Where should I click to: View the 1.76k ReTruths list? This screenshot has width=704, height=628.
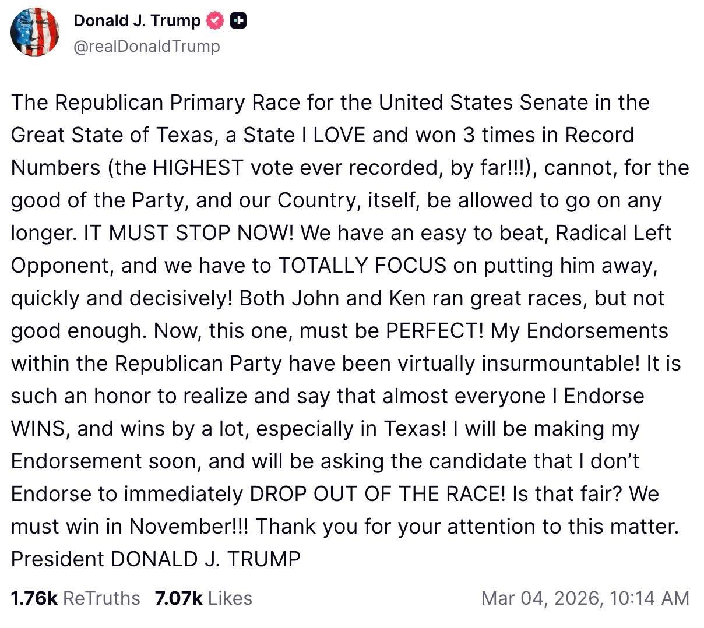coord(75,598)
